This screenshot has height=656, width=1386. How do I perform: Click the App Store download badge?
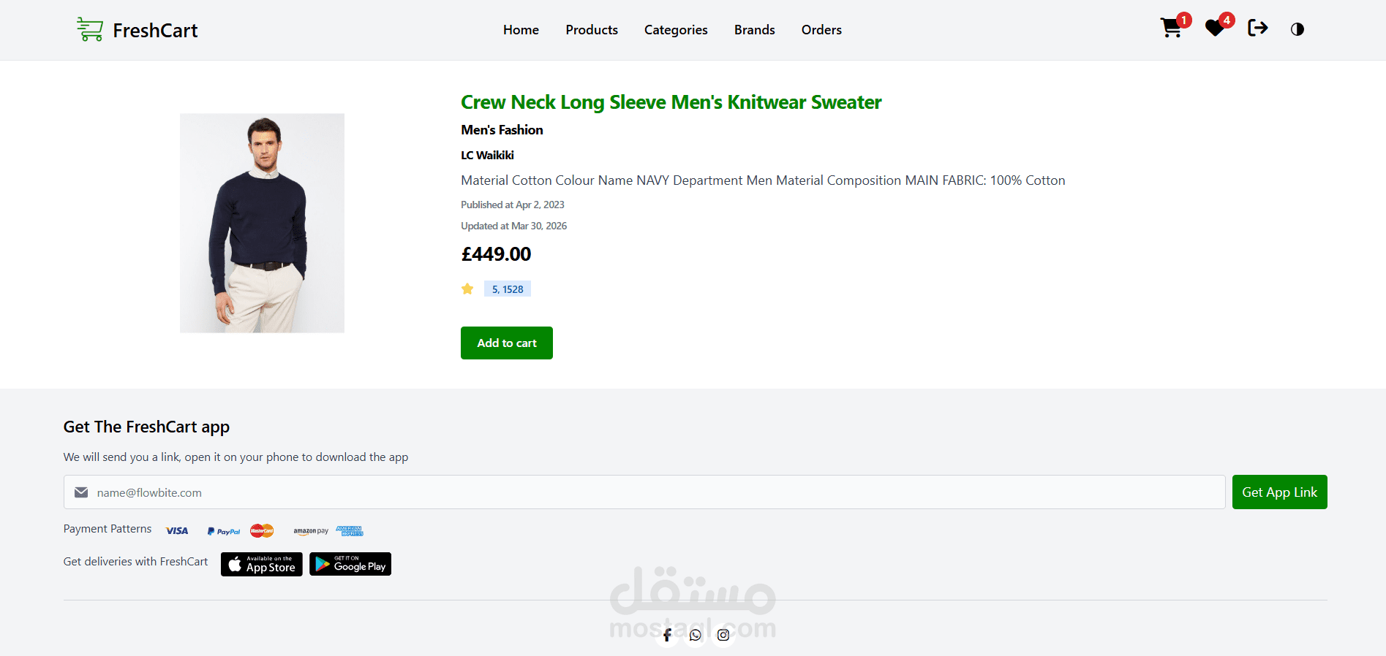[262, 564]
